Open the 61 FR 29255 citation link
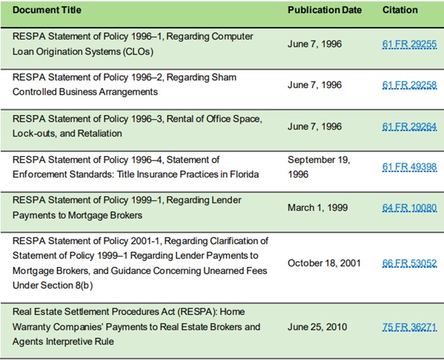Screen dimensions: 444x360 409,44
